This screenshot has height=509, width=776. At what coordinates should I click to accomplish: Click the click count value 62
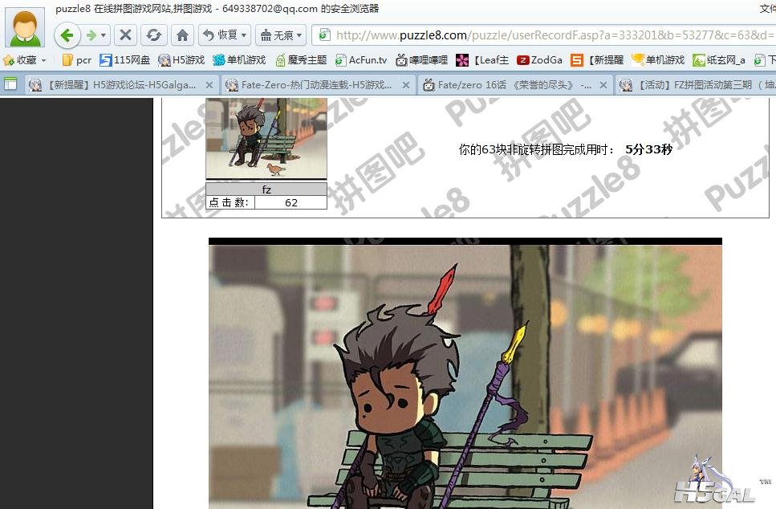pos(291,202)
